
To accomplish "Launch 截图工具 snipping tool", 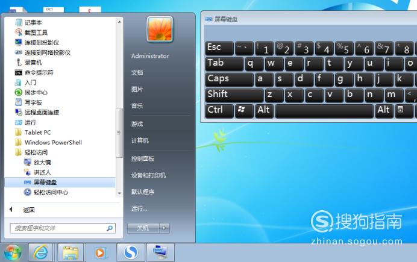I will pyautogui.click(x=31, y=33).
